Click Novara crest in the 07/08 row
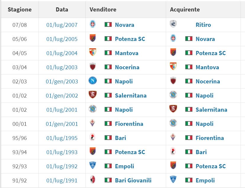Image resolution: width=245 pixels, height=188 pixels. pos(93,24)
